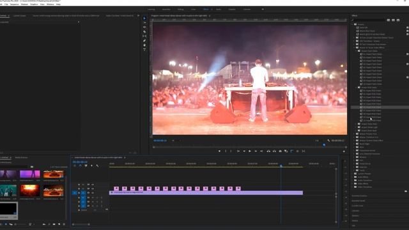409x230 pixels.
Task: Open the History collapsed panel
Action: tap(355, 220)
